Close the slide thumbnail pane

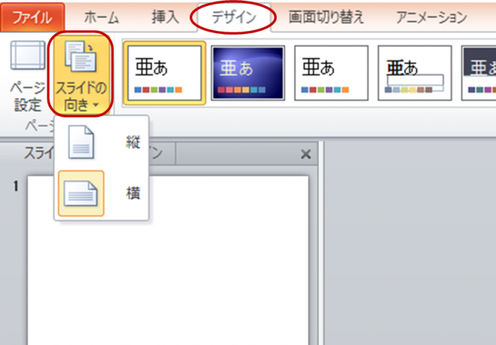305,154
